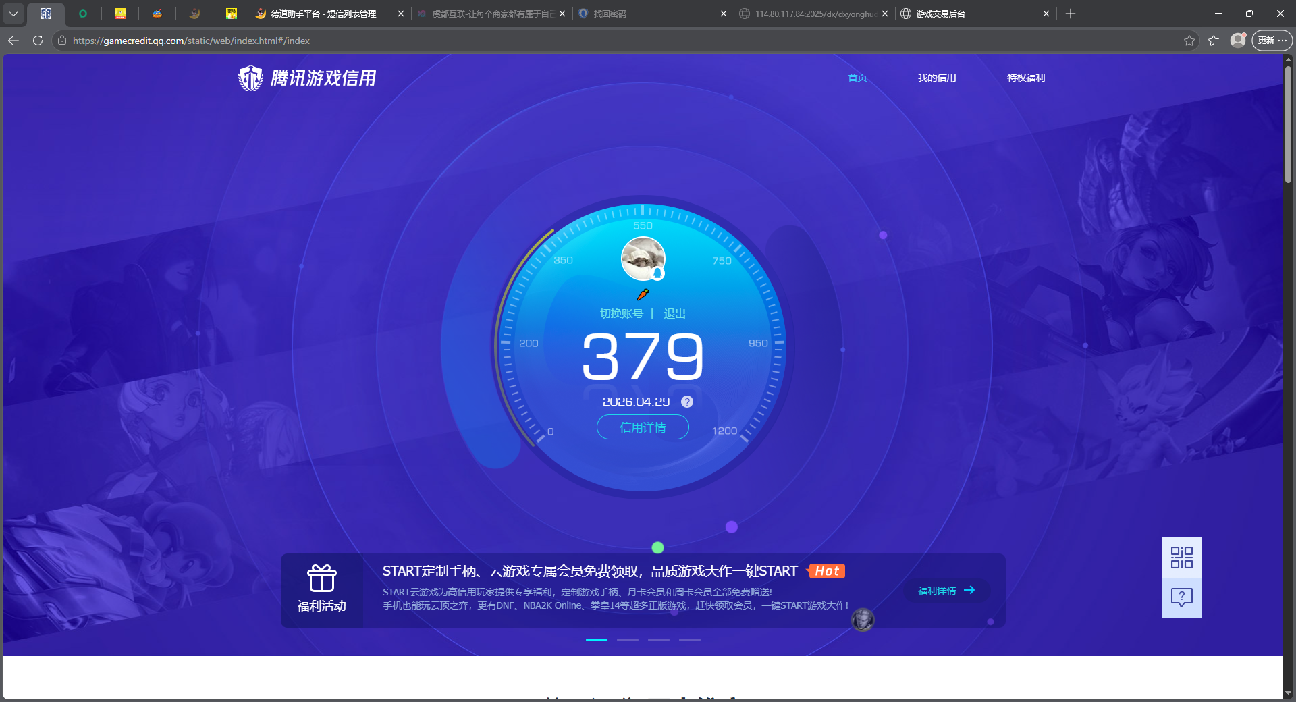Click the user avatar in the gauge
Viewport: 1296px width, 702px height.
pos(643,259)
